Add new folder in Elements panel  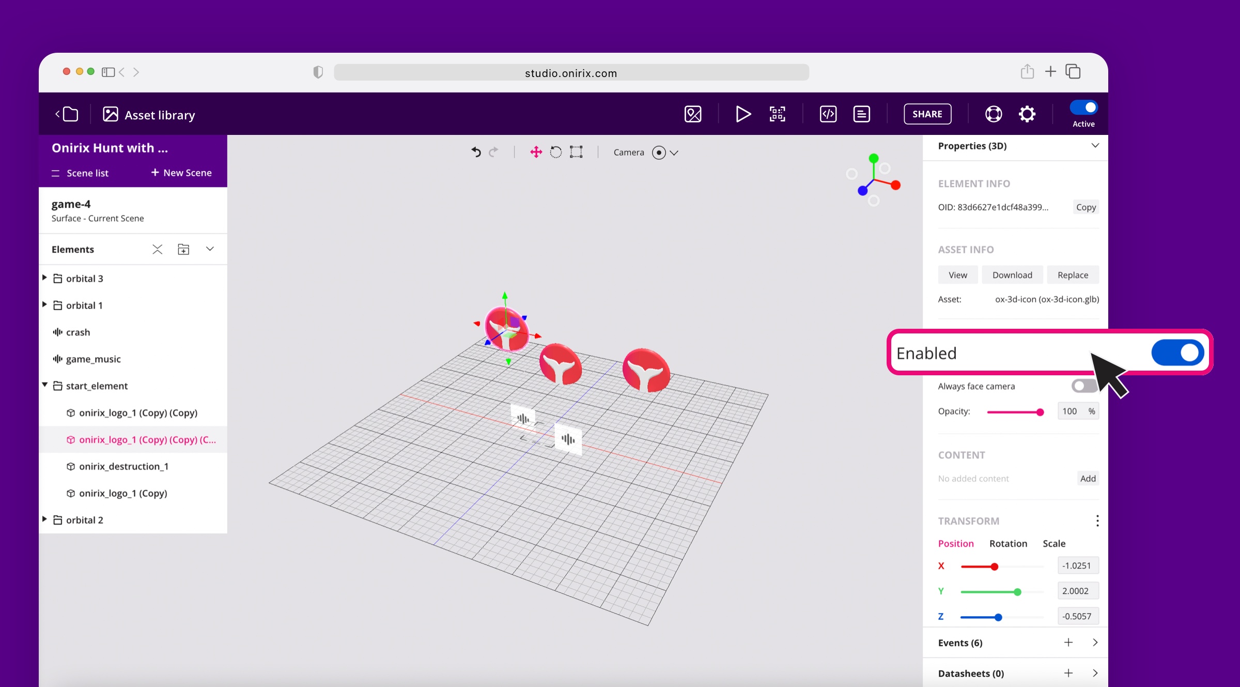point(183,249)
